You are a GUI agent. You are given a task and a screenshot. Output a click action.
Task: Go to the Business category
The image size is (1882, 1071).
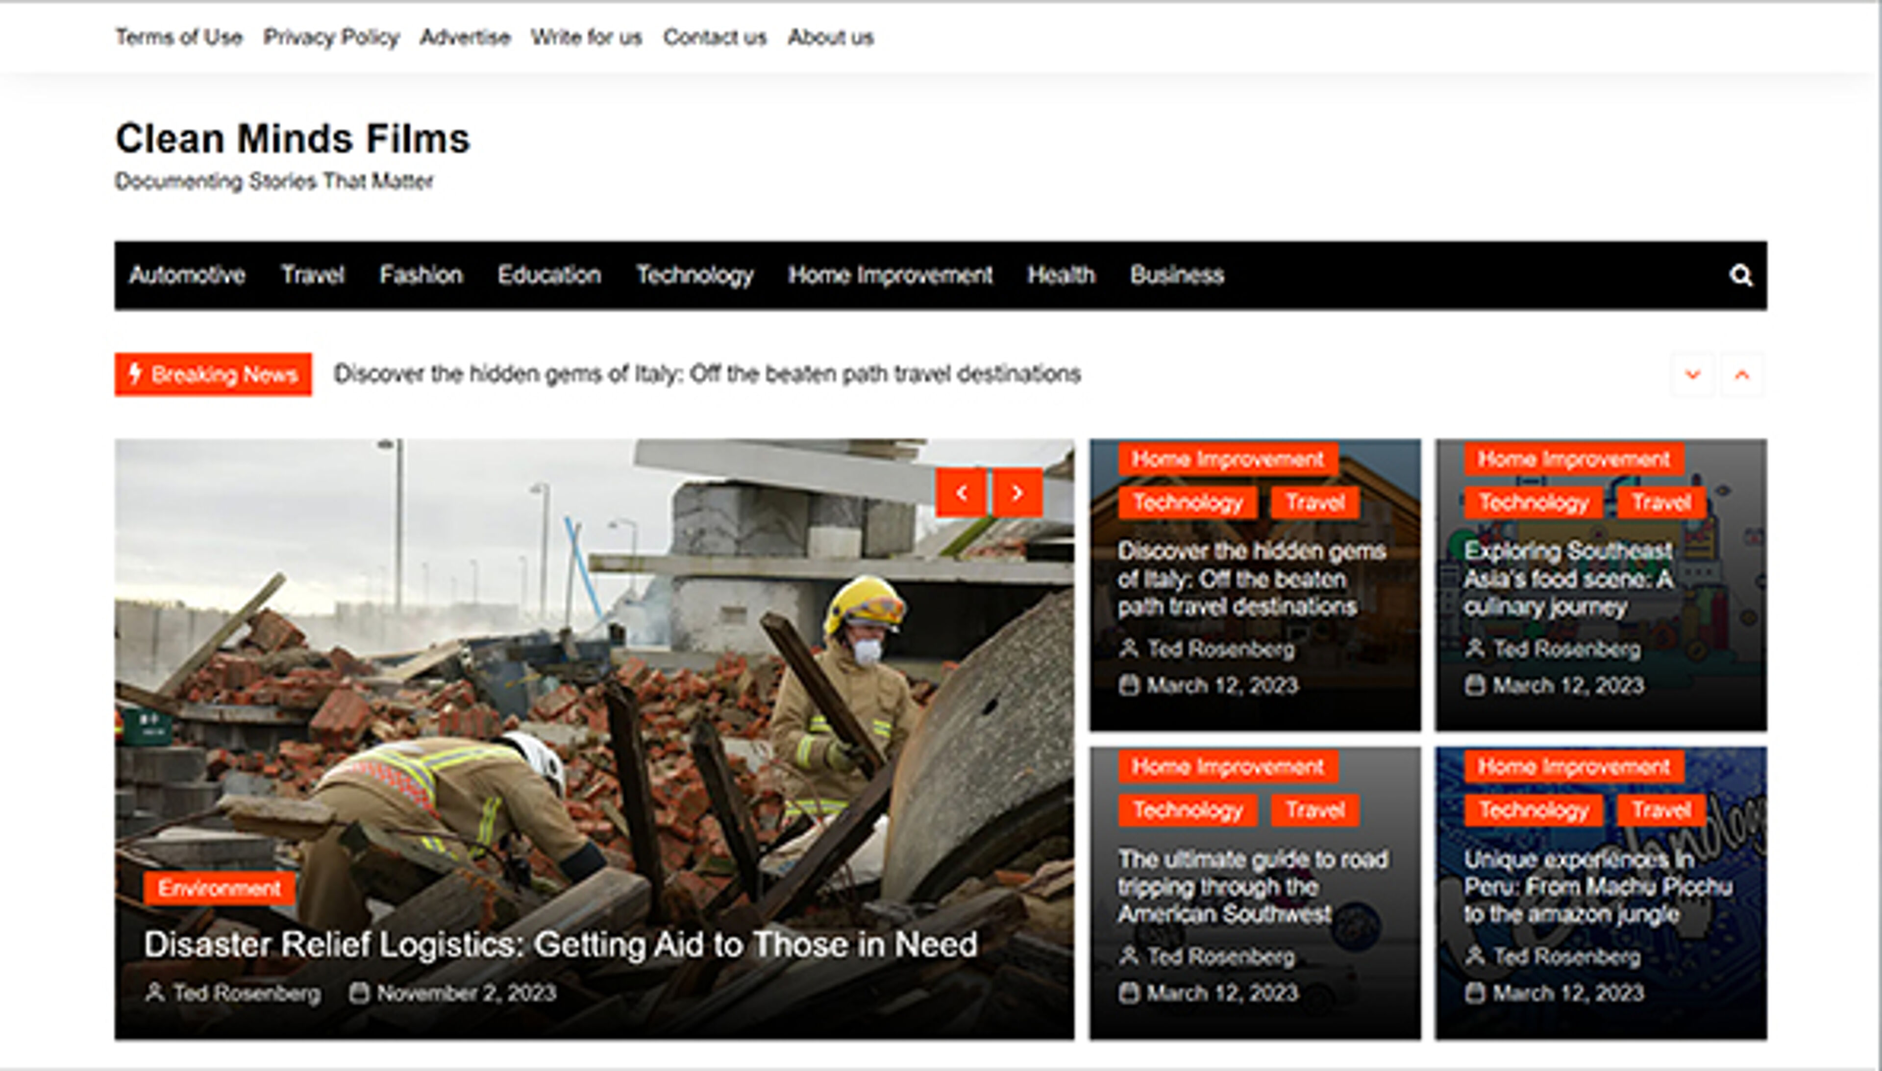[x=1176, y=275]
